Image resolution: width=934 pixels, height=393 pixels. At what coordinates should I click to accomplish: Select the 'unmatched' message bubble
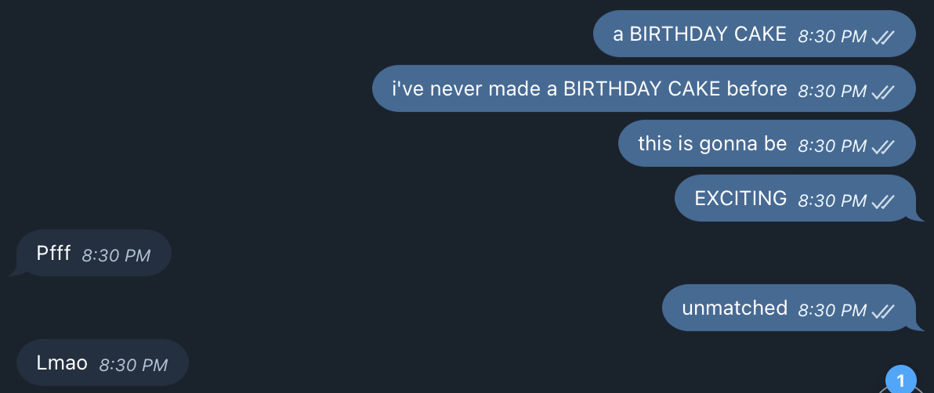coord(789,308)
